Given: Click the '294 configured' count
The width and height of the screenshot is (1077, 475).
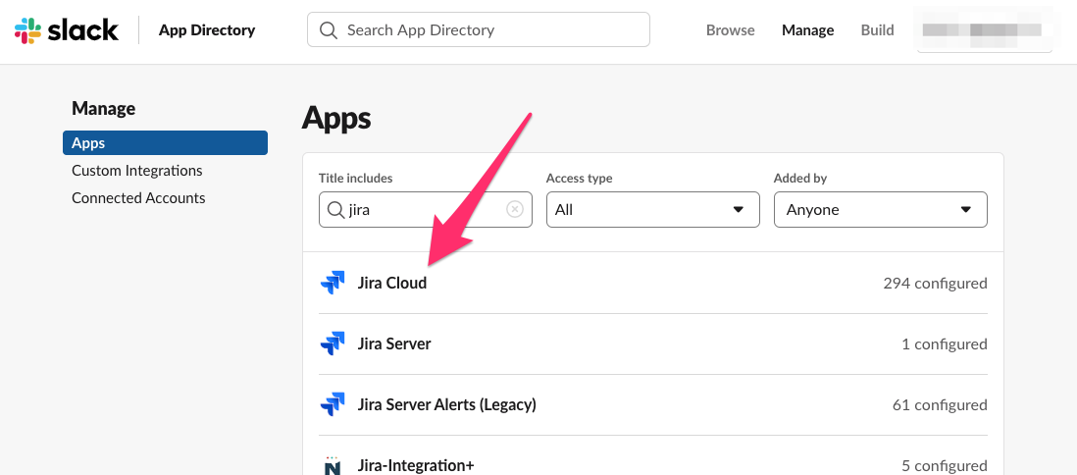Looking at the screenshot, I should [935, 284].
